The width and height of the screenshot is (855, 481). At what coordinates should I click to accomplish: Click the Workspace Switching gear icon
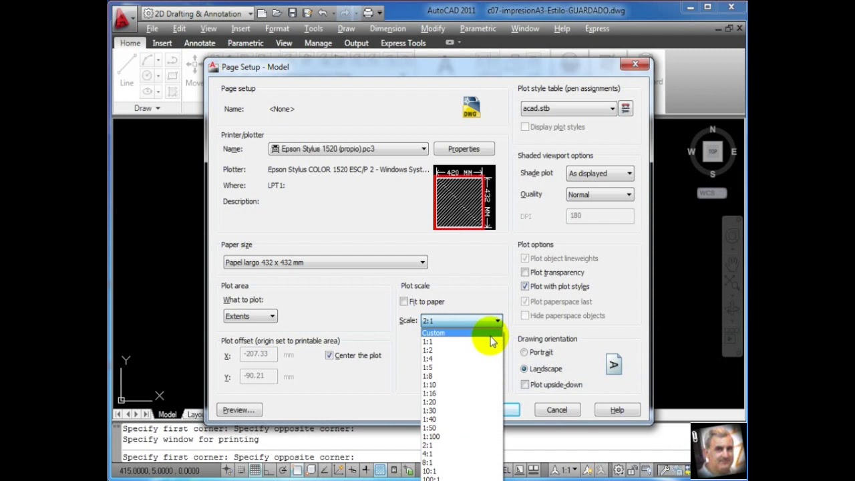619,470
